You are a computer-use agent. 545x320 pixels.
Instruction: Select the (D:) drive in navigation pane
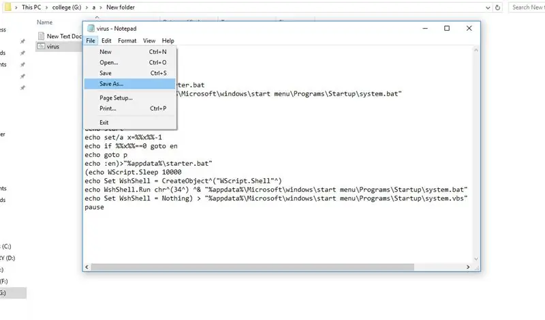[x=7, y=259]
